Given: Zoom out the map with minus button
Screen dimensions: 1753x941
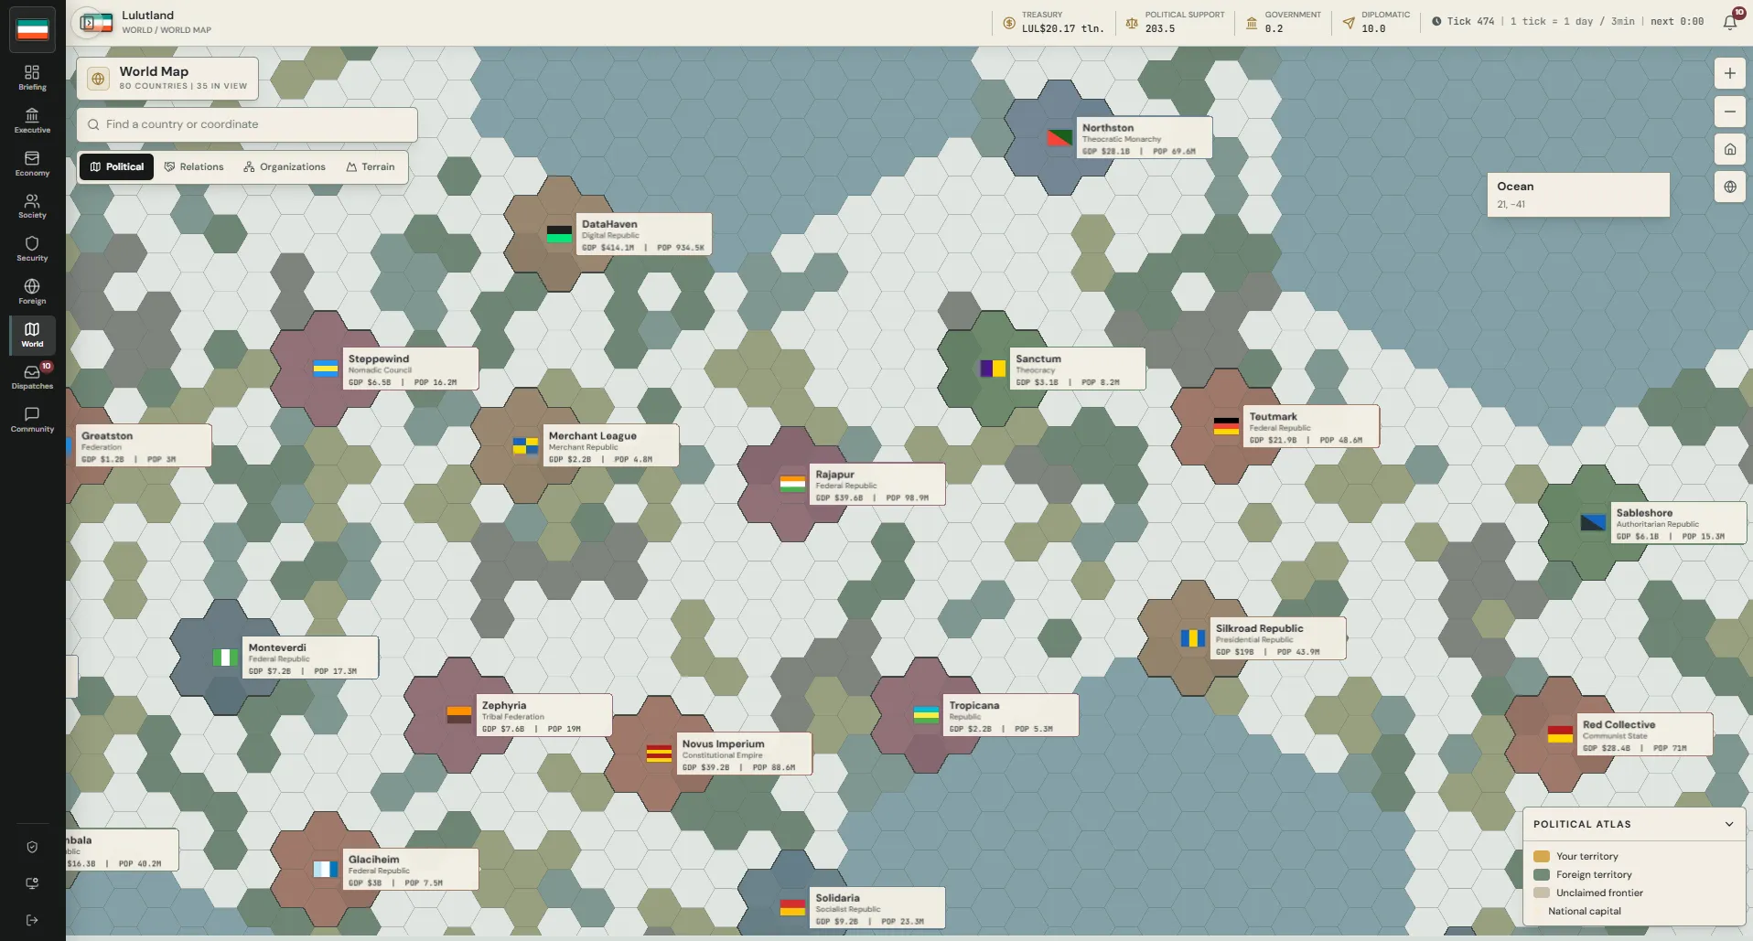Looking at the screenshot, I should coord(1729,112).
